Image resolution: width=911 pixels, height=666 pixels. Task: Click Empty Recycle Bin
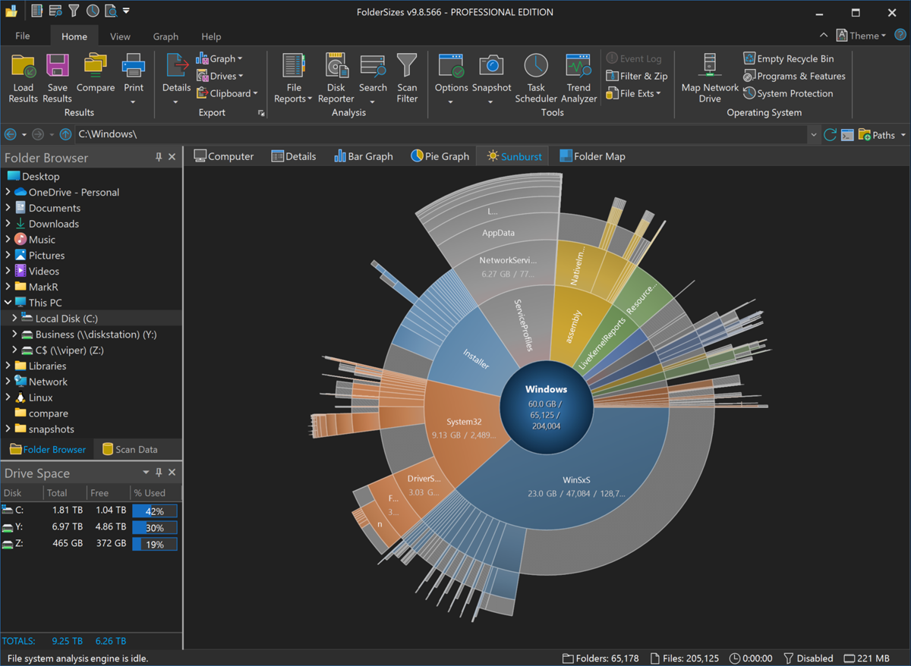(788, 58)
